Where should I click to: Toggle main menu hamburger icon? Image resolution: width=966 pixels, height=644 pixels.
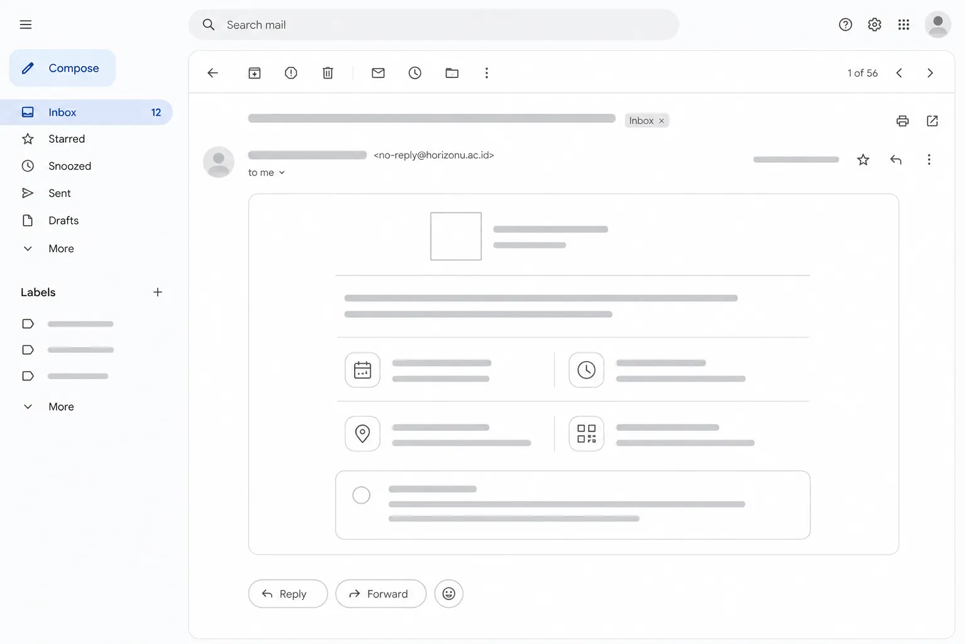pyautogui.click(x=26, y=25)
